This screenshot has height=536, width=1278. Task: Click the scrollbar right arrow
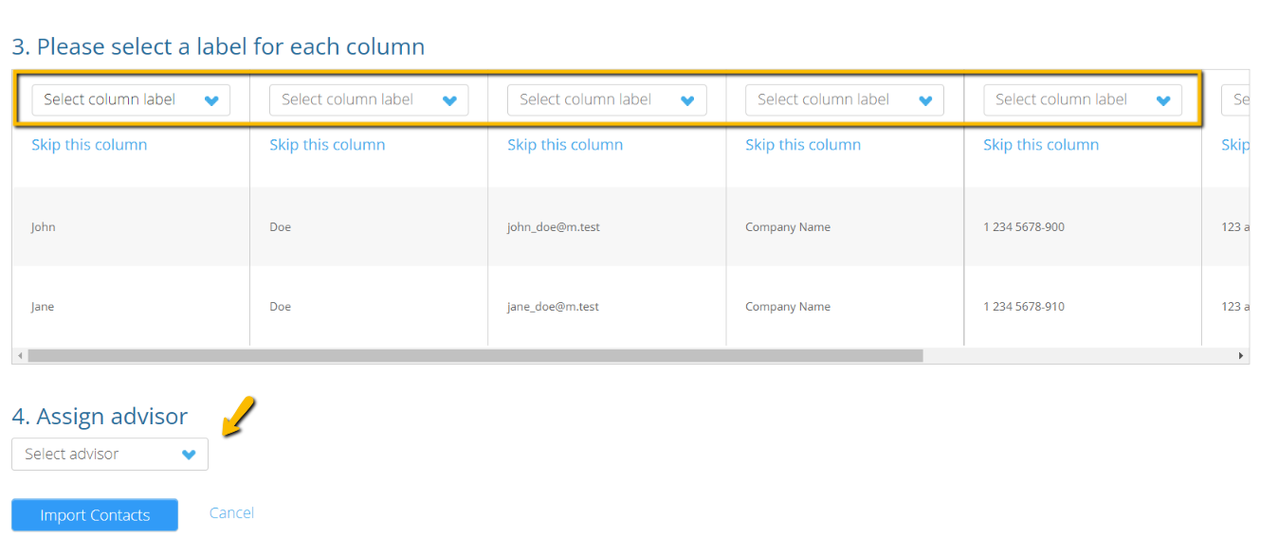coord(1241,356)
